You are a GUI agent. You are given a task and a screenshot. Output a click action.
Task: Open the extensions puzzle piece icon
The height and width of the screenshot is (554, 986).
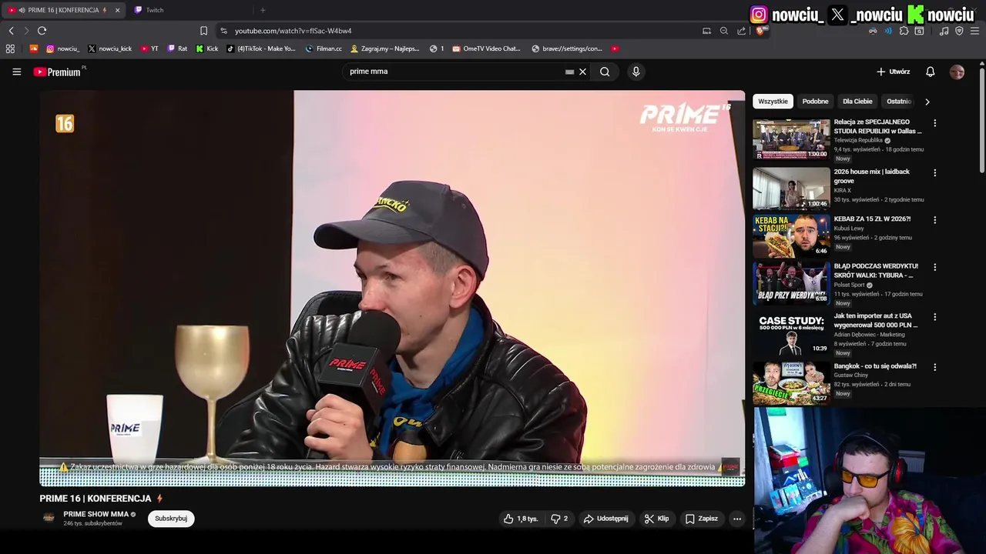pyautogui.click(x=904, y=31)
